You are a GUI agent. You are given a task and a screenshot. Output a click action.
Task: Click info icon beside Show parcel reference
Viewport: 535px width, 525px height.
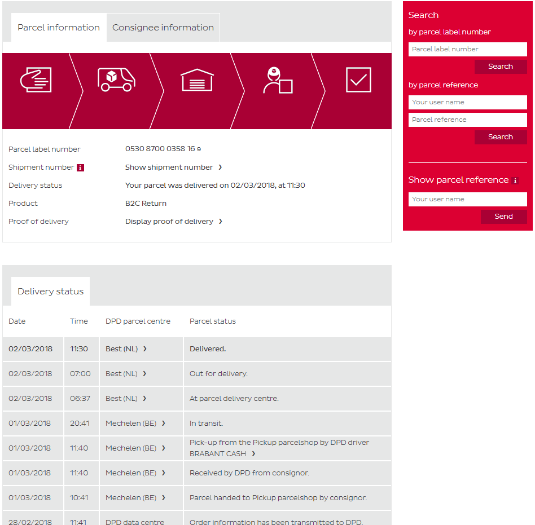click(515, 180)
